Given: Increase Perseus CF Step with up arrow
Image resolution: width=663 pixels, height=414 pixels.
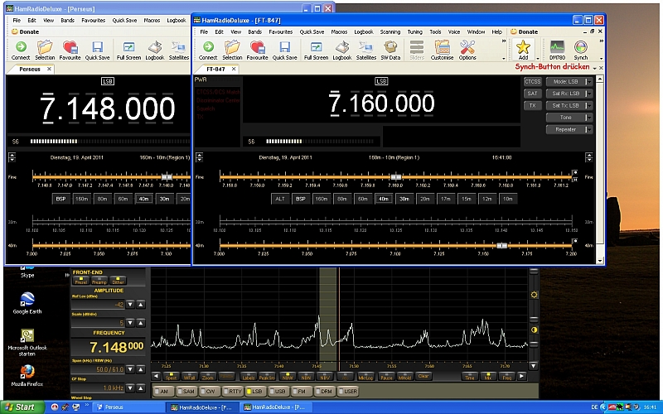Looking at the screenshot, I should [x=140, y=388].
